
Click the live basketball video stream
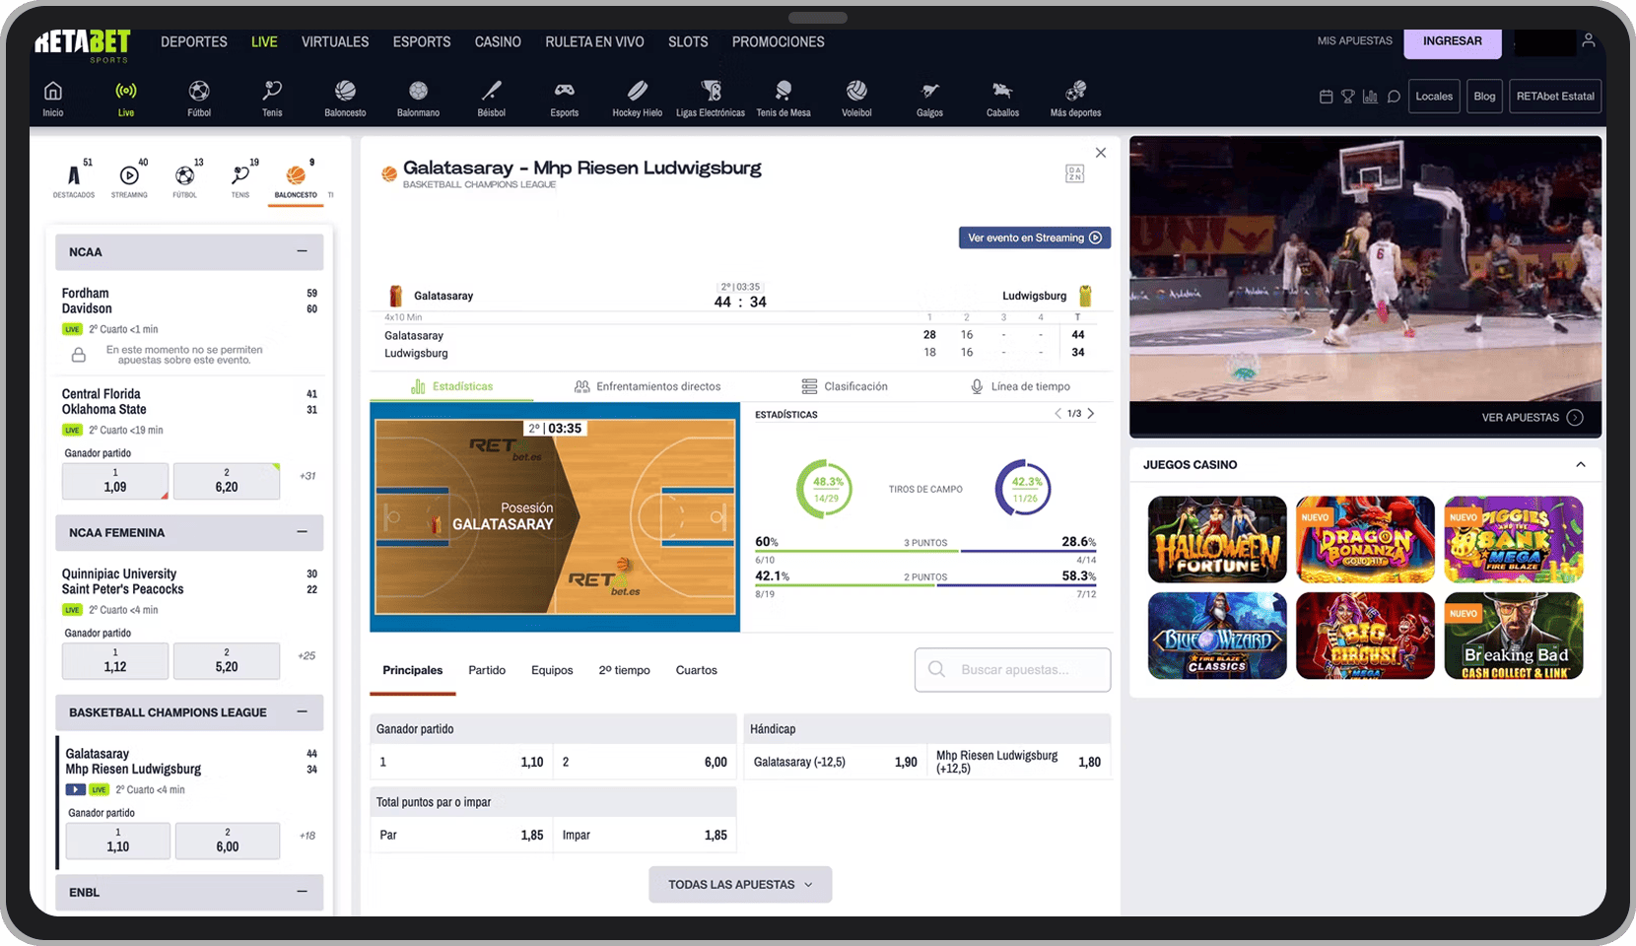(1365, 268)
